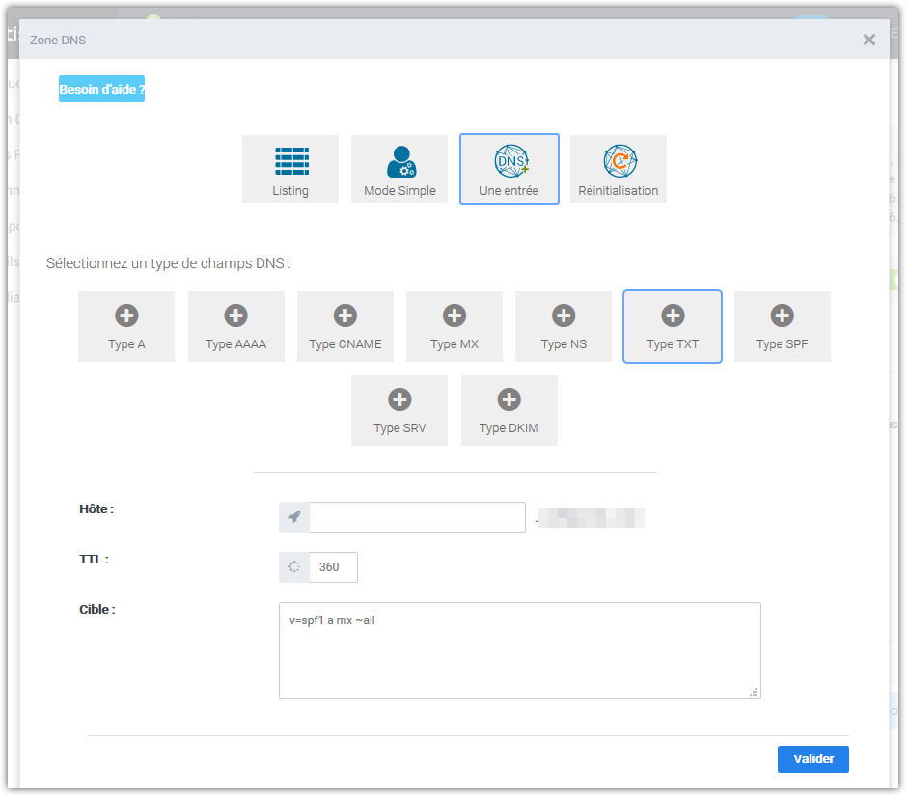Select the Type SPF record

point(782,326)
